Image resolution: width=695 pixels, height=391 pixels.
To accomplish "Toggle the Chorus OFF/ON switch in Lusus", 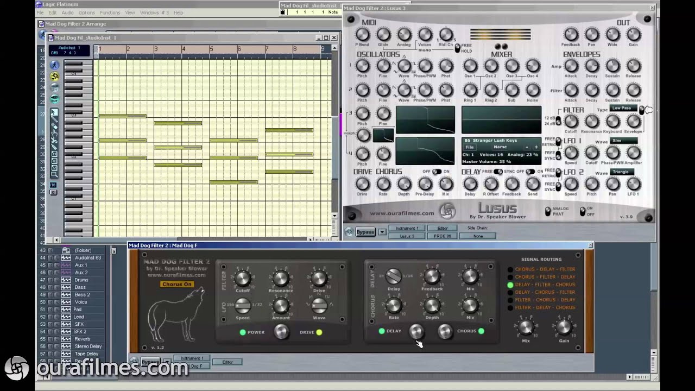I will tap(437, 172).
